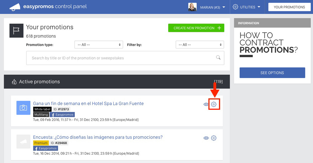Click HOW TO CONTRACT PROMOTIONS heading
Viewport: 313px width, 163px height.
click(x=269, y=43)
